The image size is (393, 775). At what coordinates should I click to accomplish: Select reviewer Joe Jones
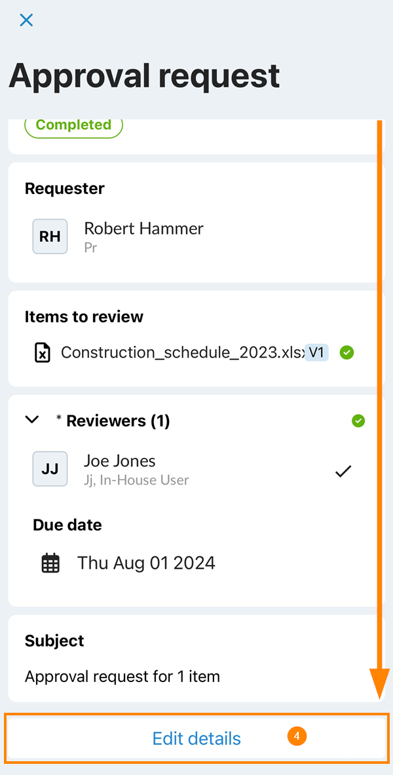(x=120, y=461)
